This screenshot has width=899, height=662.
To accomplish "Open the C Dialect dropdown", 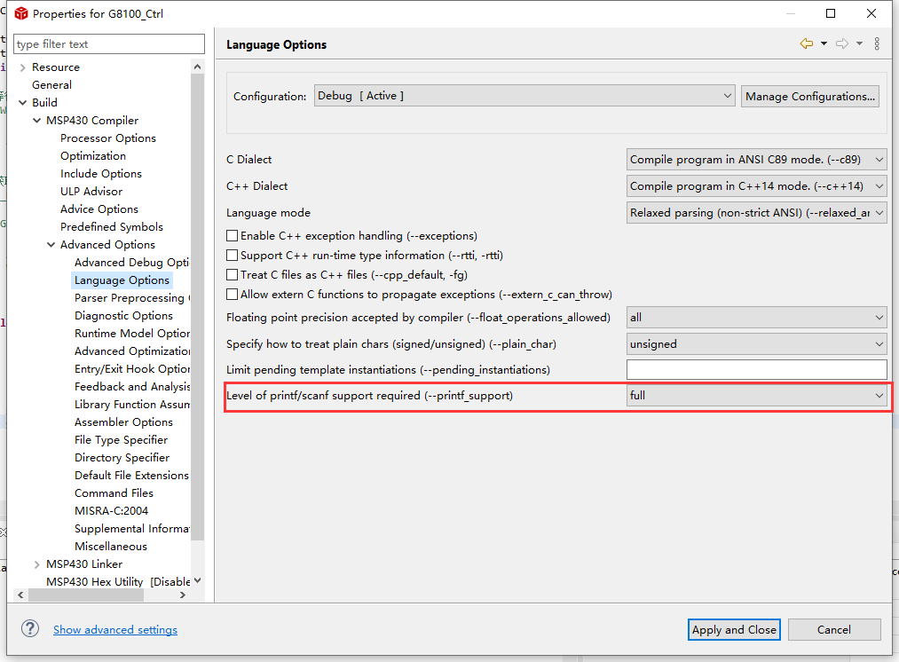I will pos(756,160).
